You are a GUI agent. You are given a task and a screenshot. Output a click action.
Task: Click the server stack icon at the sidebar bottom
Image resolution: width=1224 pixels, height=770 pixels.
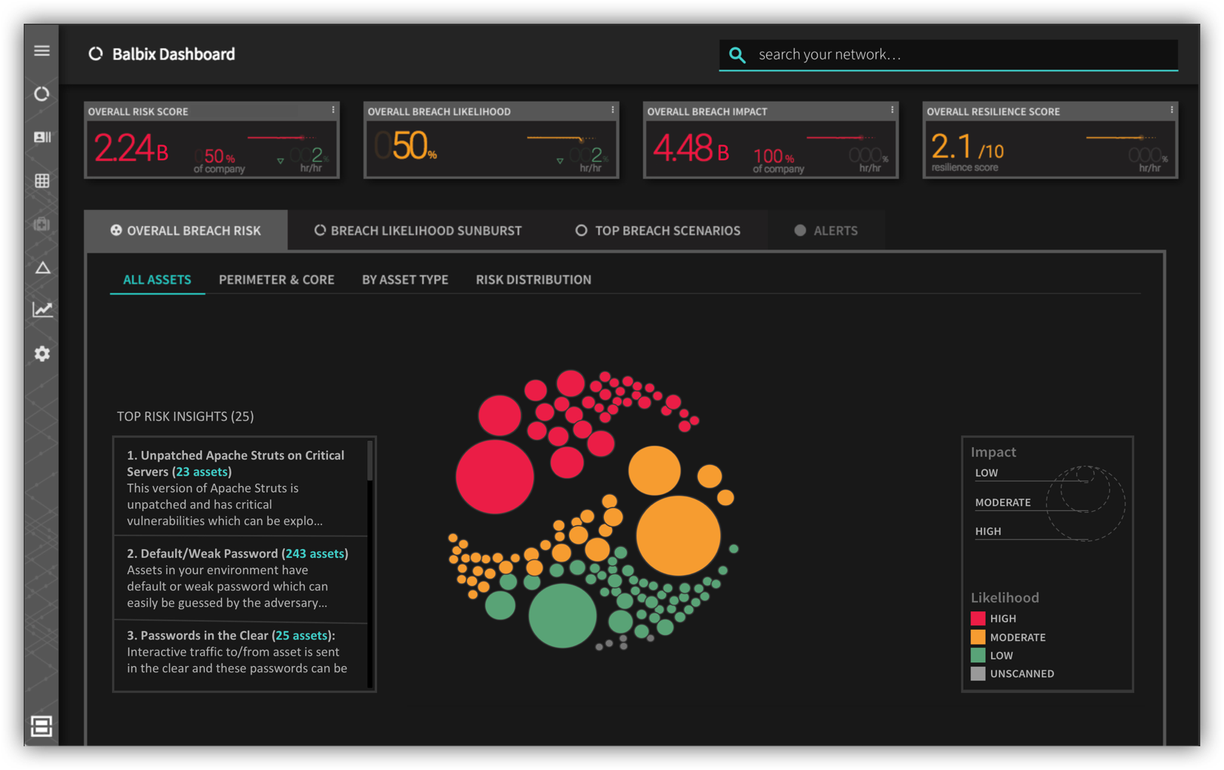pos(42,726)
